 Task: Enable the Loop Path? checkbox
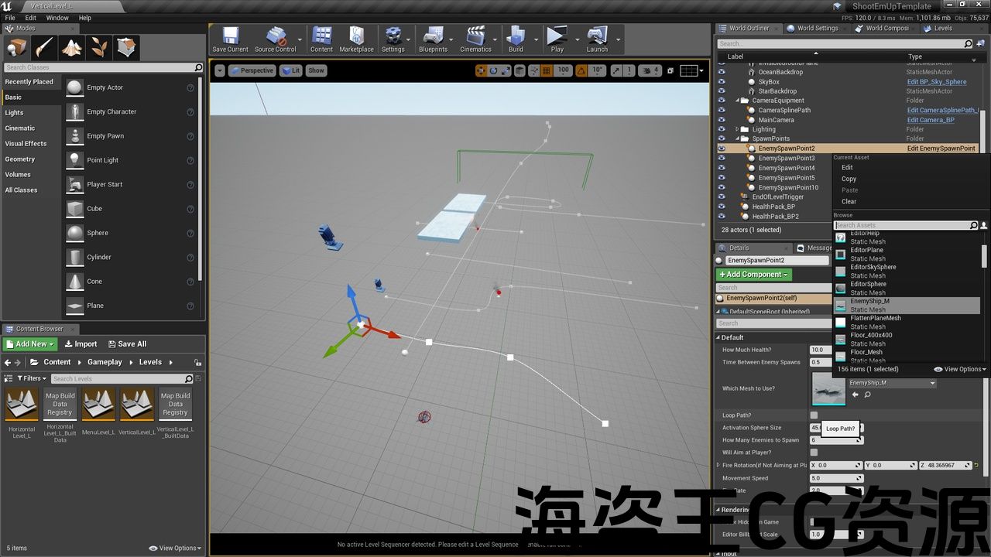tap(814, 415)
